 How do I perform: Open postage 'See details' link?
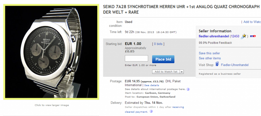[152, 85]
